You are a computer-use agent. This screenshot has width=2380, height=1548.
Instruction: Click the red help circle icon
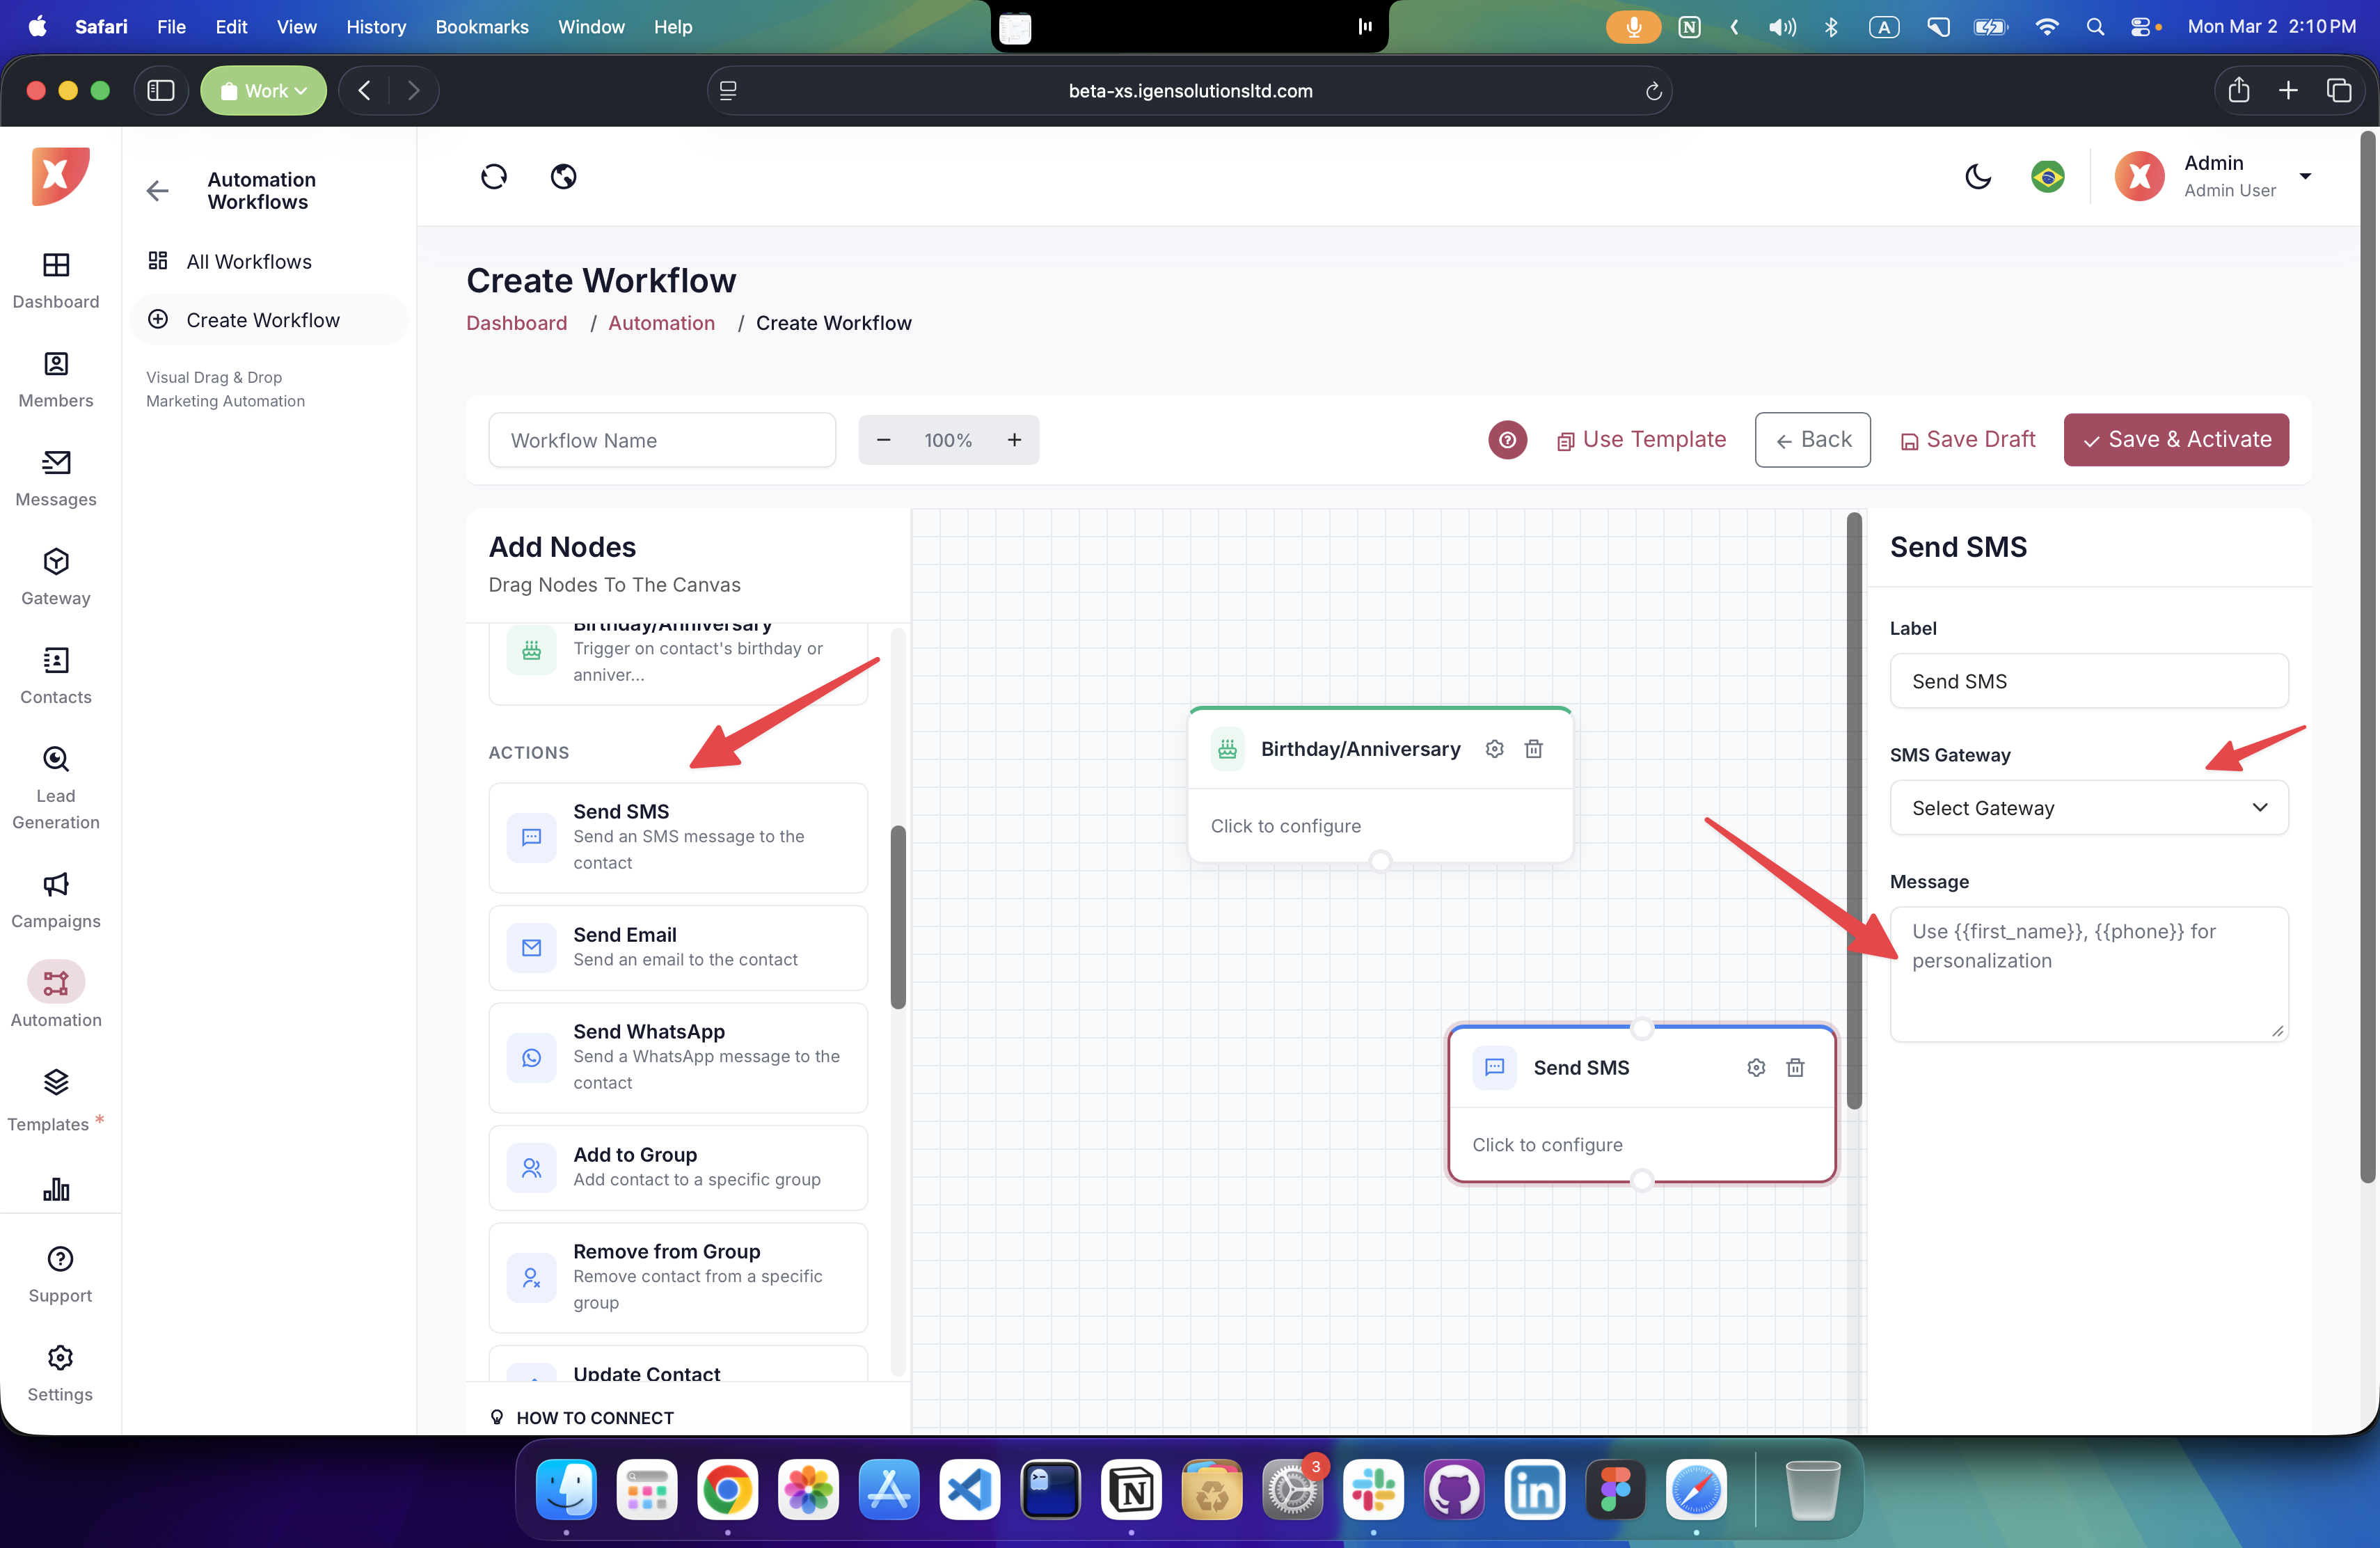pos(1507,440)
